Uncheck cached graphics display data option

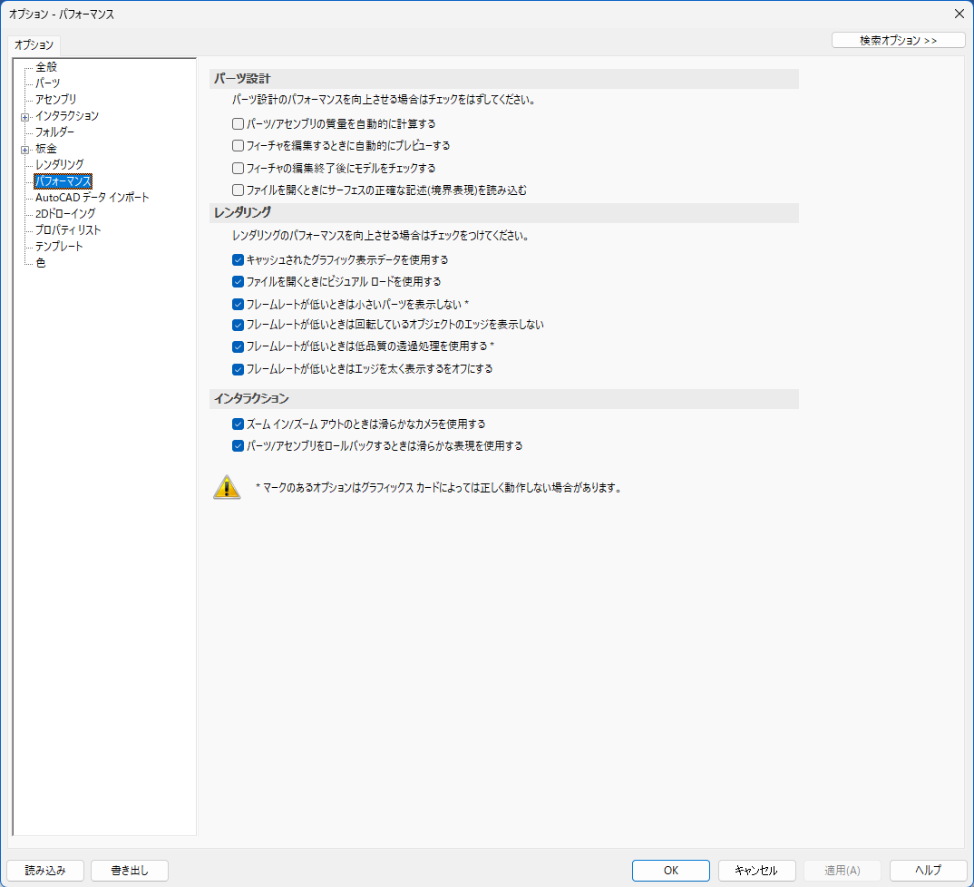tap(238, 259)
